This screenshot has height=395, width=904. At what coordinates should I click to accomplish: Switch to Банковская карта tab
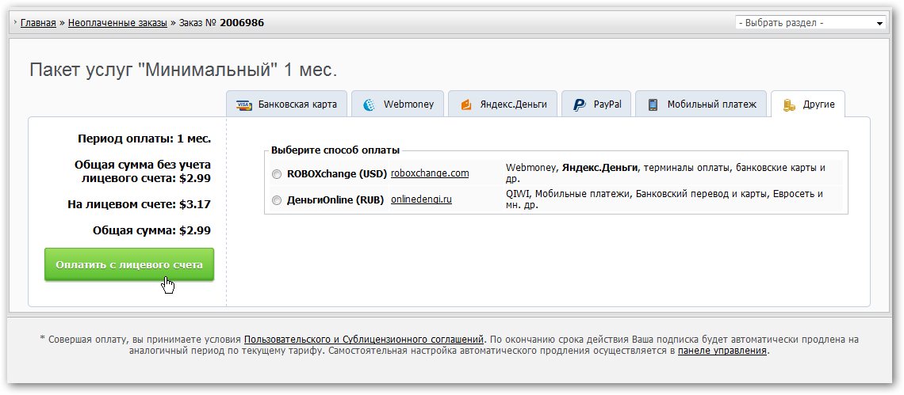(286, 104)
